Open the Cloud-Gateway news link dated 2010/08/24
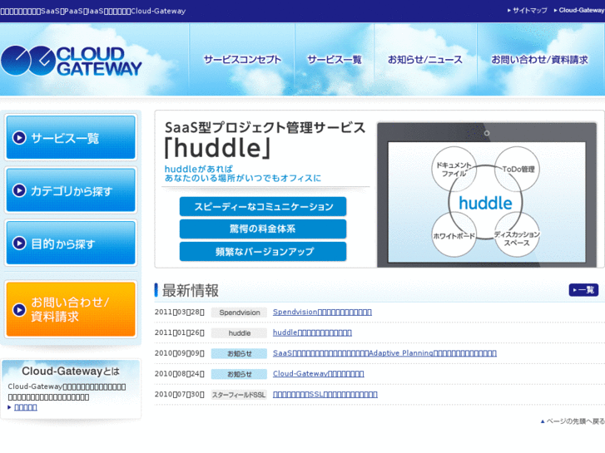Image resolution: width=605 pixels, height=453 pixels. (x=319, y=373)
